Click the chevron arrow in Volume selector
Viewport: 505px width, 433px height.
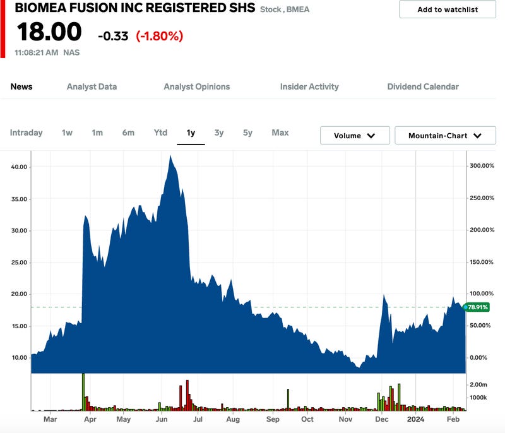click(371, 136)
